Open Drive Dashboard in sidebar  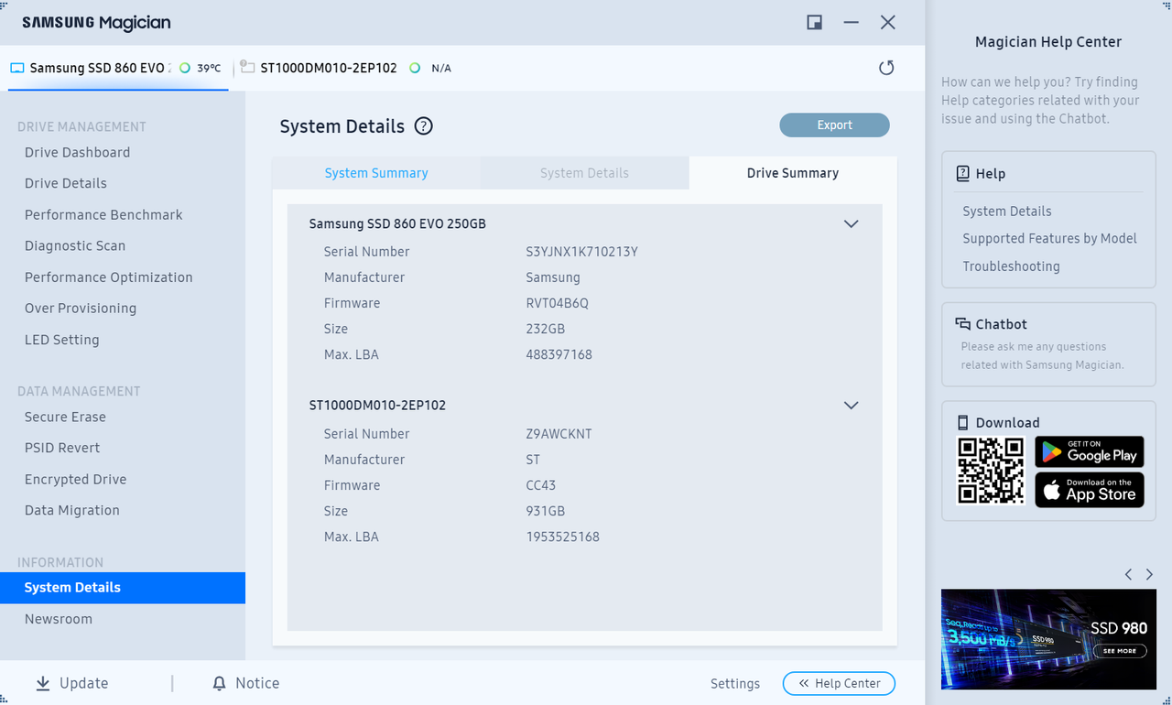(77, 153)
